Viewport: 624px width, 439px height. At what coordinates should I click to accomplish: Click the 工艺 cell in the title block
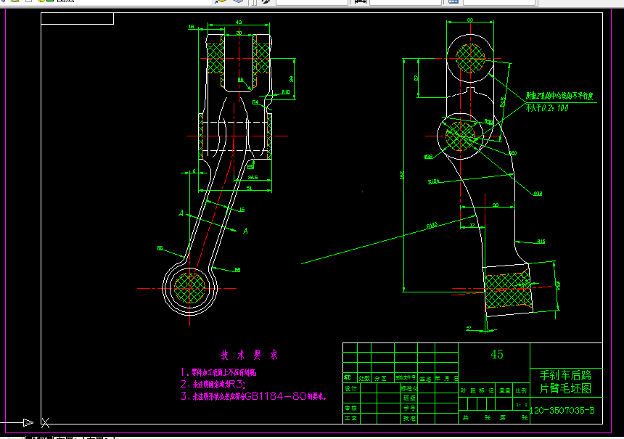pyautogui.click(x=351, y=418)
